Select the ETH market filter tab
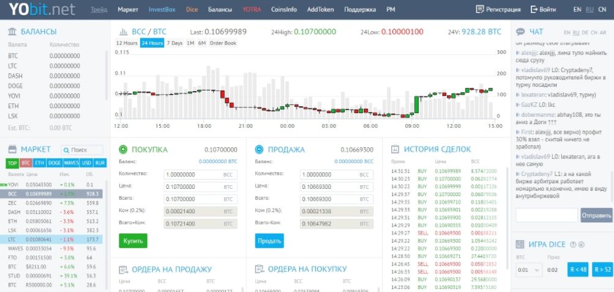 click(39, 163)
